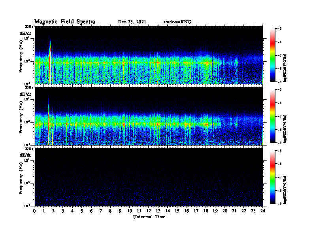Click the color bar beside the dD/dt panel
Viewport: 313px width, 242px height.
pos(273,116)
